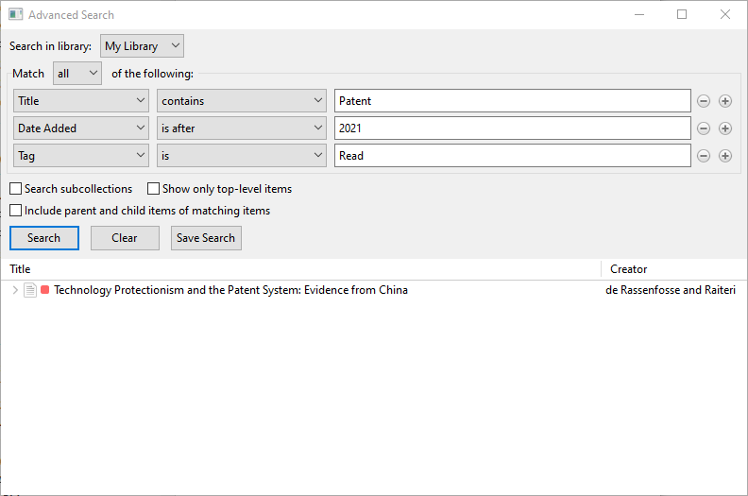Screen dimensions: 748x496
Task: Click the Advanced Search window icon
Action: (15, 14)
